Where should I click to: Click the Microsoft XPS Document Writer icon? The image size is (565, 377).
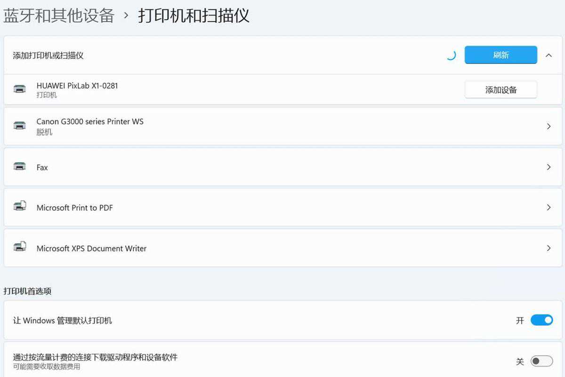(20, 247)
